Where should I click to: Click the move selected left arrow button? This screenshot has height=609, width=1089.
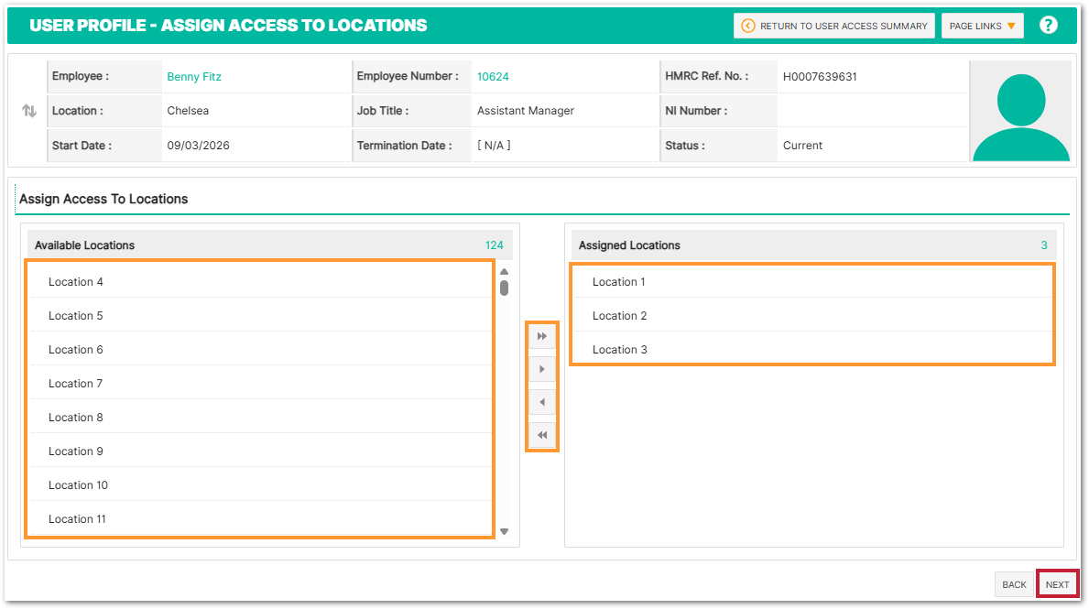coord(542,402)
